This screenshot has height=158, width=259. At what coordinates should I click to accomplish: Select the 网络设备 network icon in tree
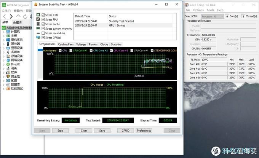[8, 60]
